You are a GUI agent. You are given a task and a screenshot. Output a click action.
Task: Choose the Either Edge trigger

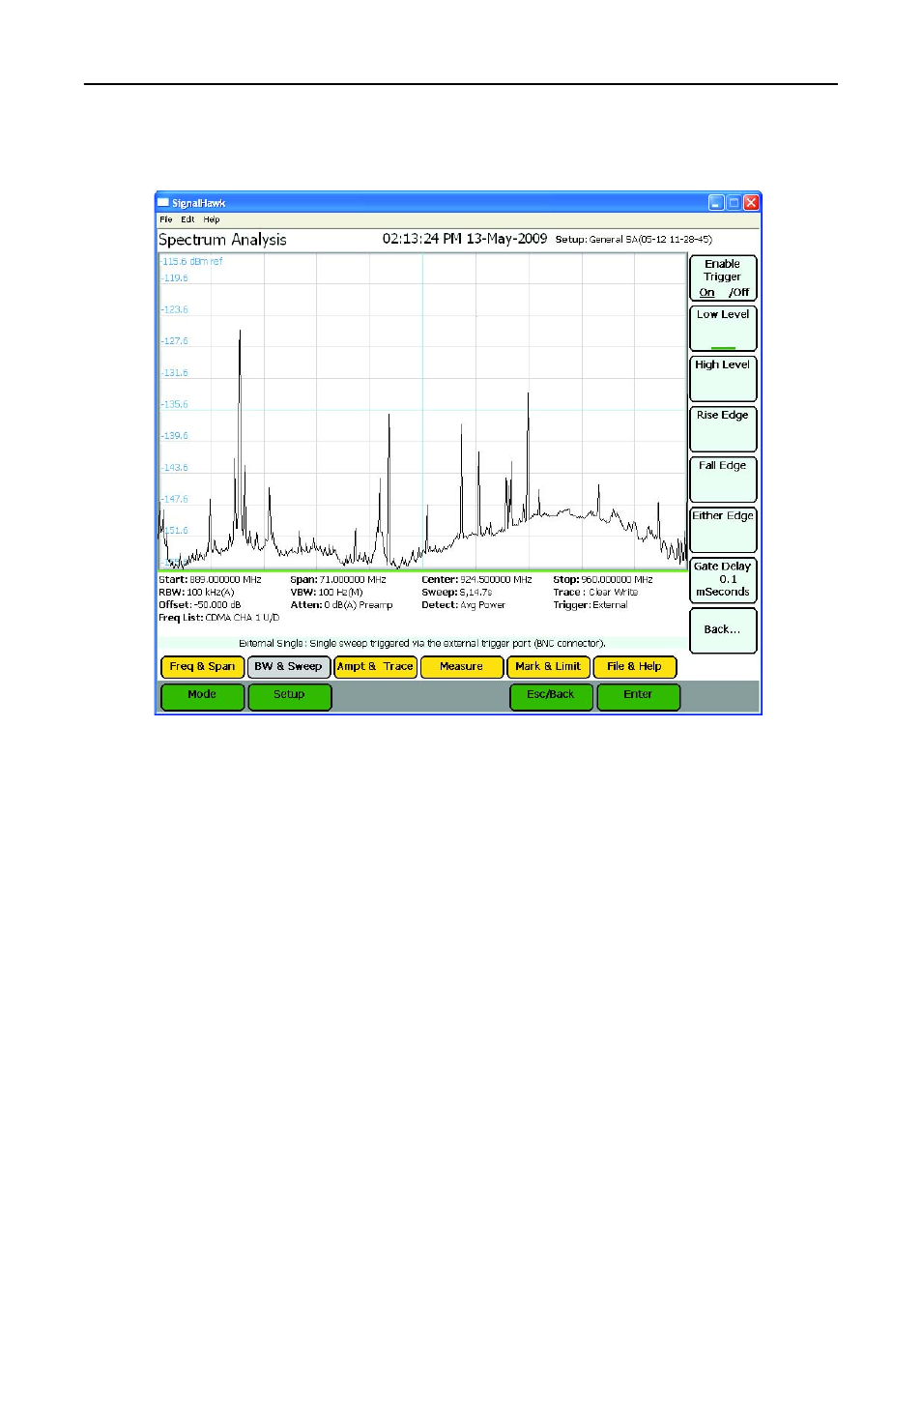pyautogui.click(x=722, y=530)
